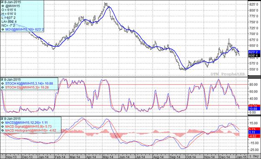
Task: Click the diamond marker beside MACD[@MWH15,12,26]
Action: coord(3,123)
